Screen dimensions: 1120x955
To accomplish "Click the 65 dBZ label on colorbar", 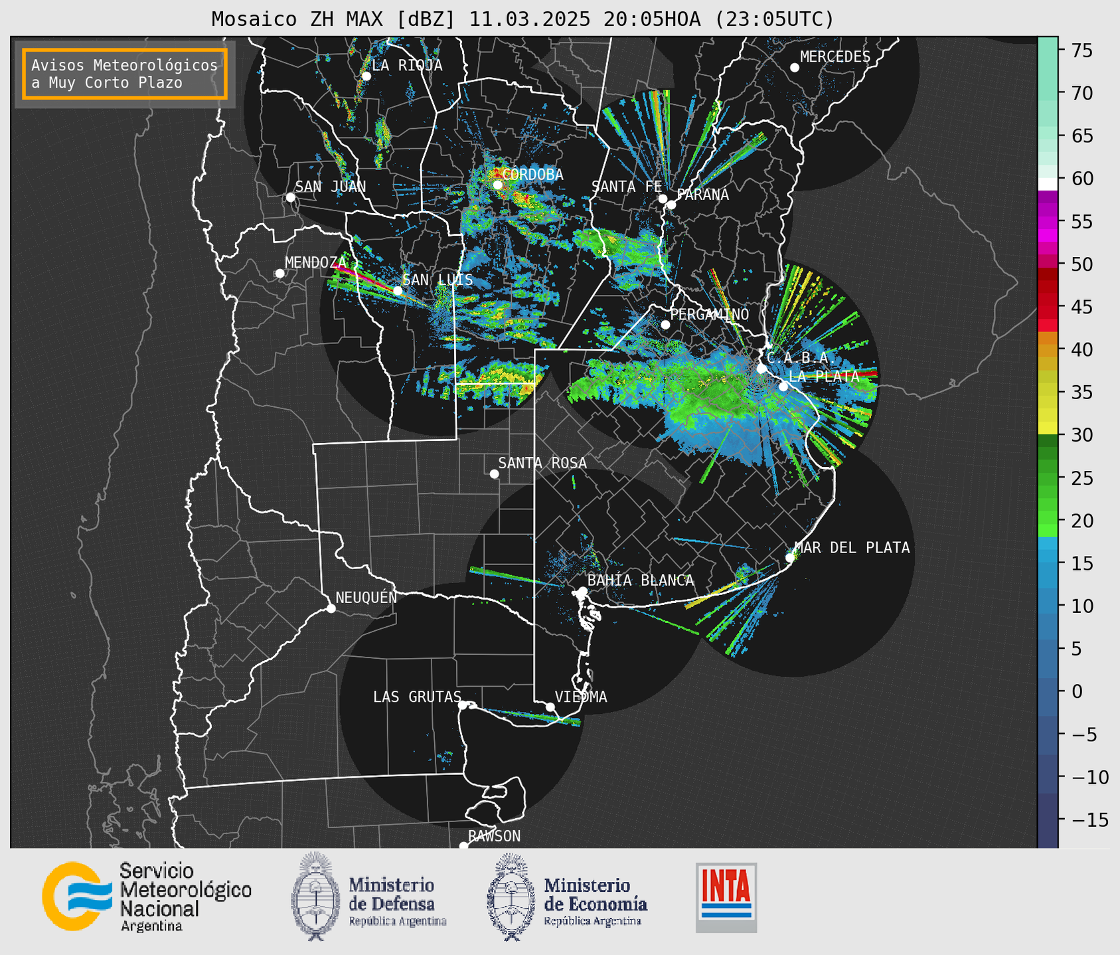I will (1081, 136).
